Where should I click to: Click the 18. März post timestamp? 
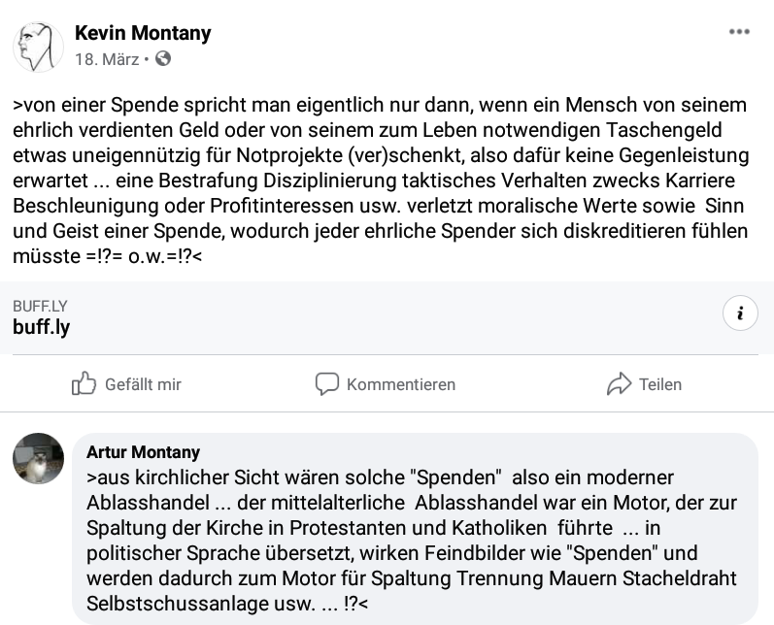click(x=107, y=59)
